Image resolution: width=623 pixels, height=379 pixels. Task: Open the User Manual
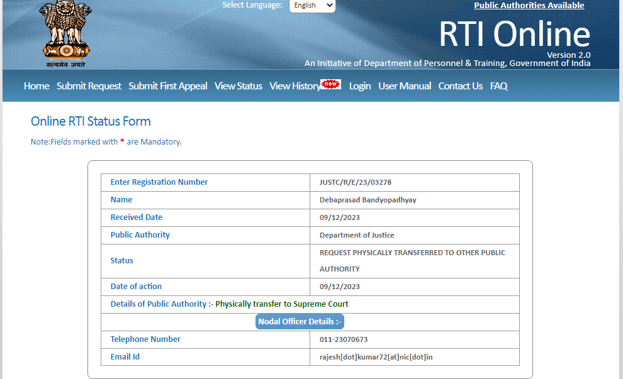405,86
